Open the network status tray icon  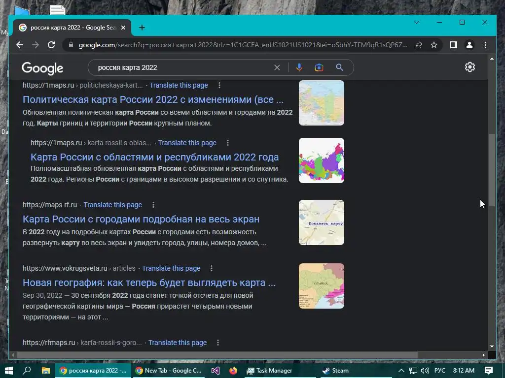(x=413, y=371)
